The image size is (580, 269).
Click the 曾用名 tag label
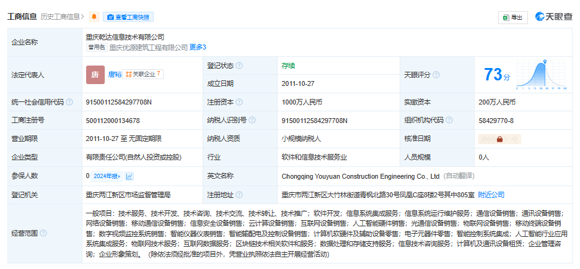pyautogui.click(x=97, y=47)
